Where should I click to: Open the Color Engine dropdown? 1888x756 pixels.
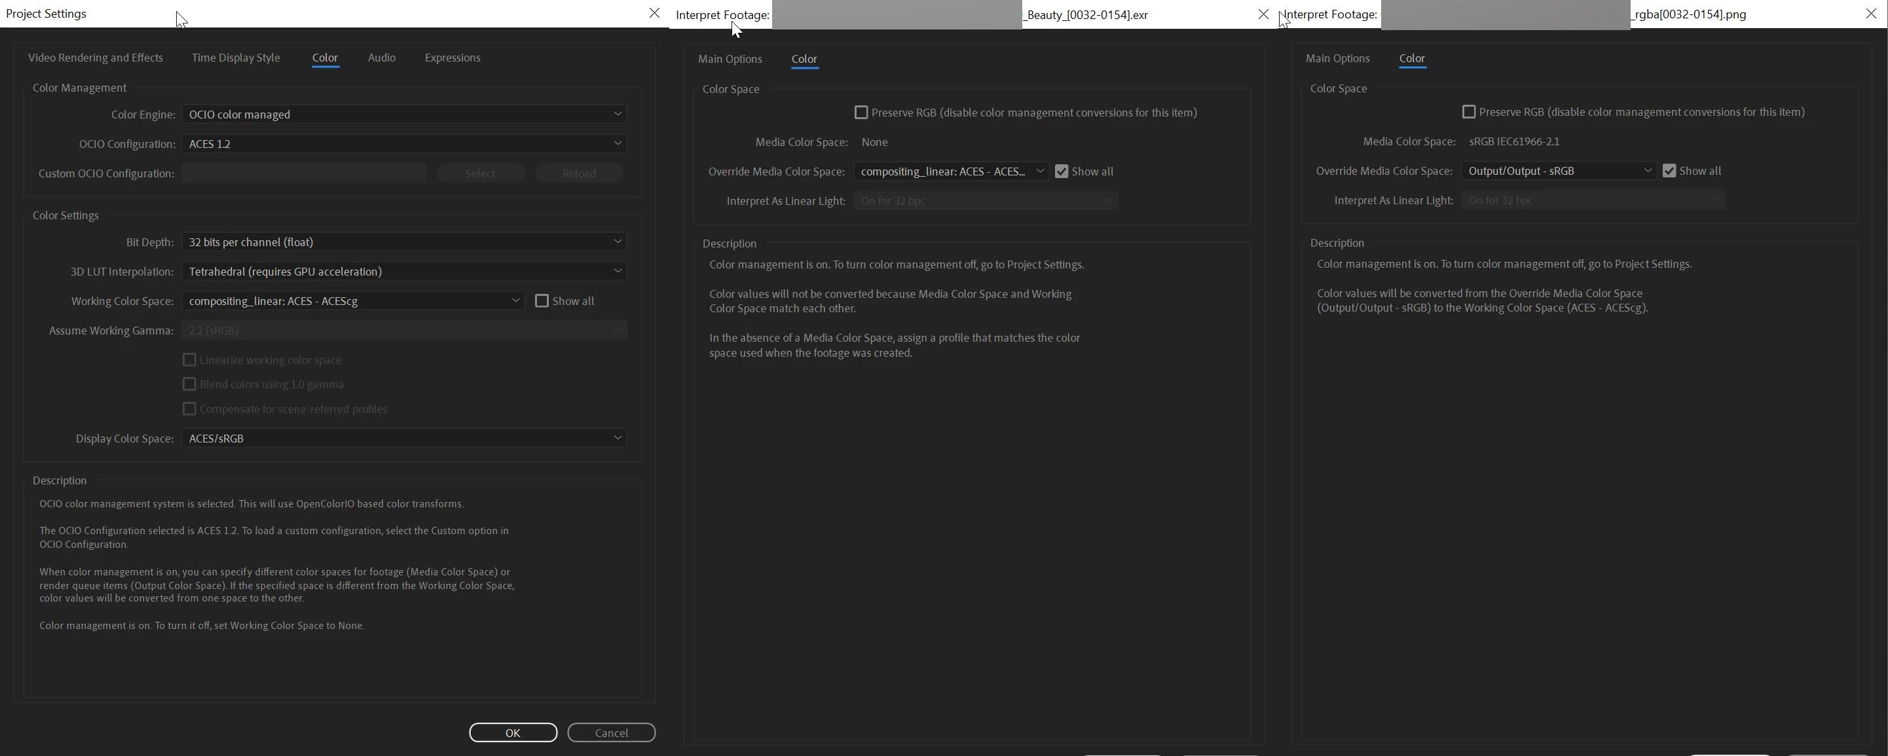(404, 115)
